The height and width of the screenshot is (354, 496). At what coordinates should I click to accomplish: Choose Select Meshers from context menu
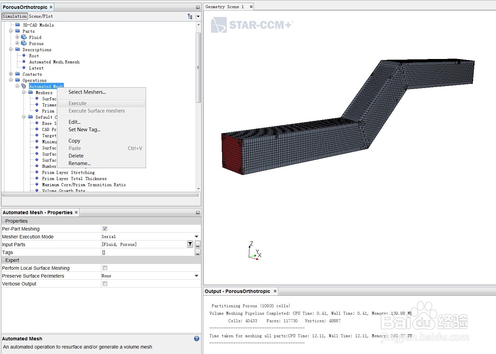101,92
